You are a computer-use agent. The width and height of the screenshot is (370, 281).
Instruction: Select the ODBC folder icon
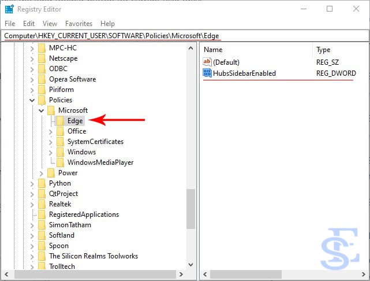pos(42,69)
